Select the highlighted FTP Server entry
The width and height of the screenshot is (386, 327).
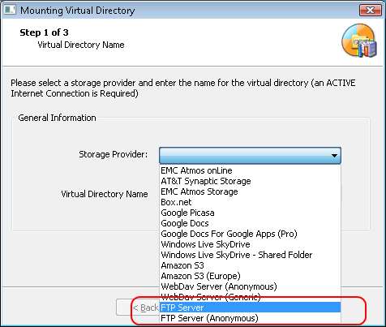[250, 308]
